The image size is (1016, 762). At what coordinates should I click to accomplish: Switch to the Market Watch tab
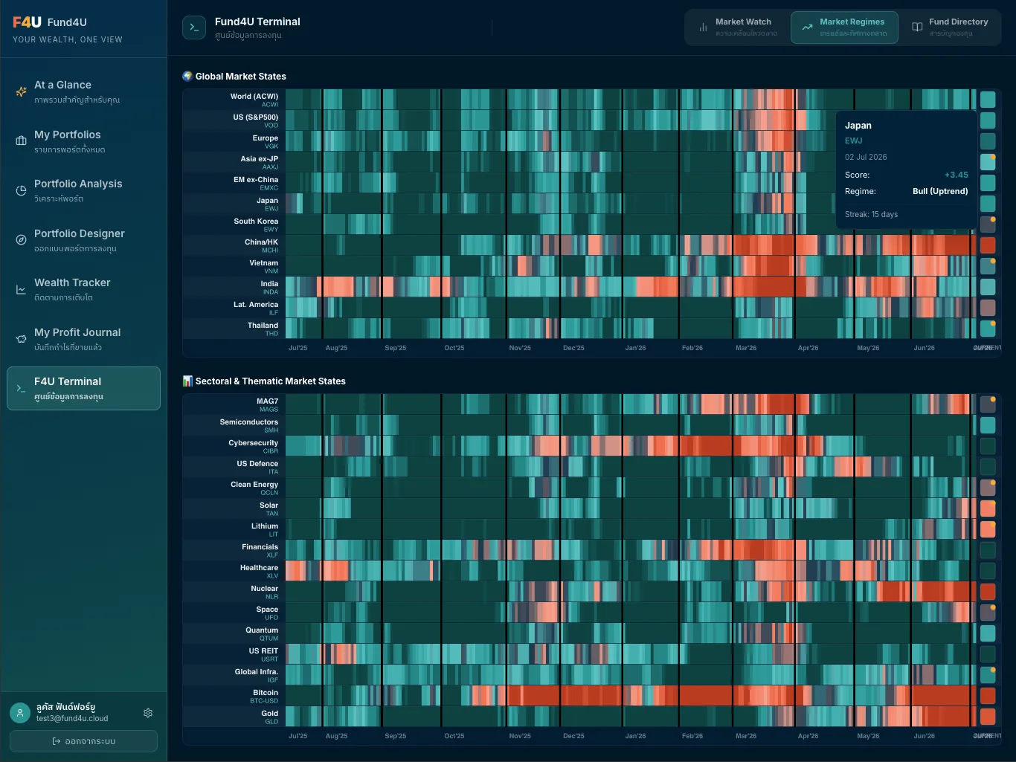[737, 28]
